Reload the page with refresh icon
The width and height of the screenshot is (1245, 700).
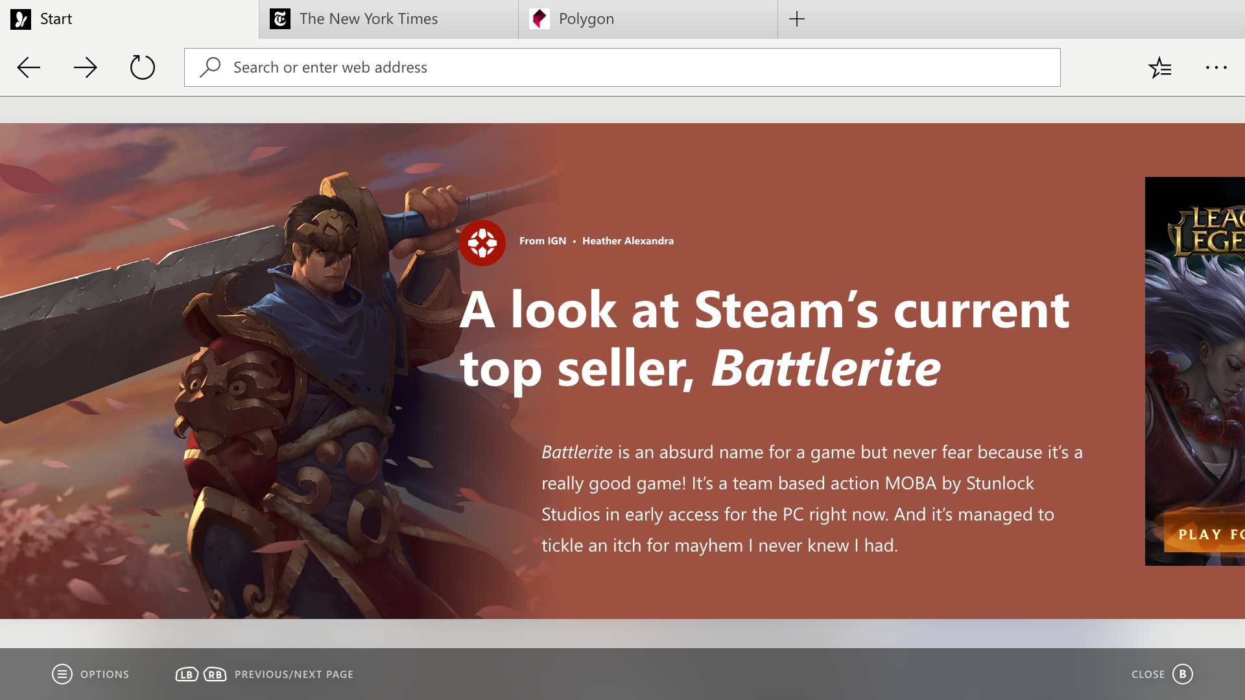(143, 67)
